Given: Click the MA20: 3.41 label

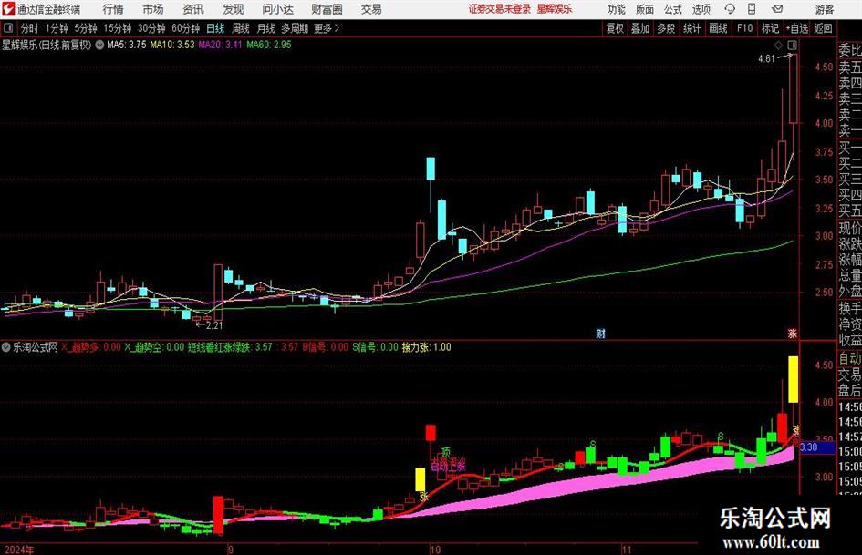Looking at the screenshot, I should (x=221, y=45).
